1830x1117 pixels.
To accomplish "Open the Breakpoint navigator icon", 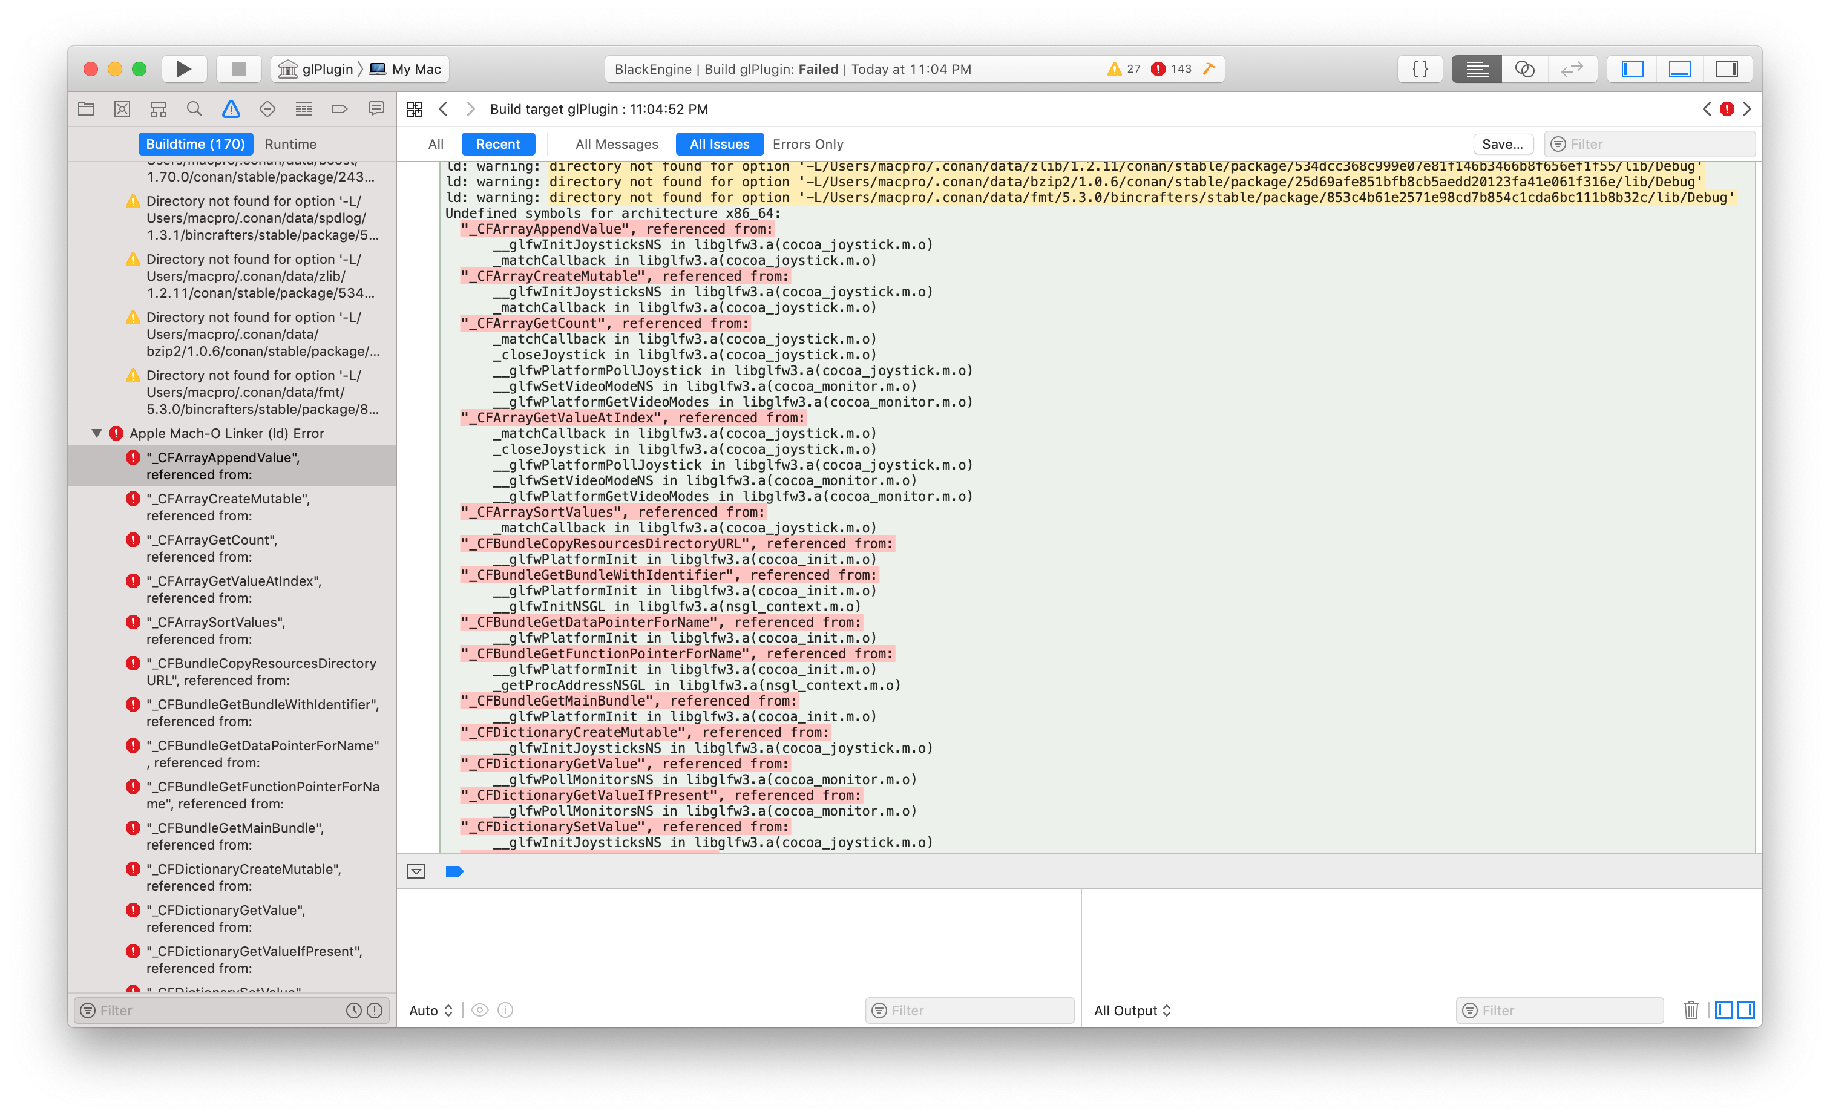I will 339,109.
